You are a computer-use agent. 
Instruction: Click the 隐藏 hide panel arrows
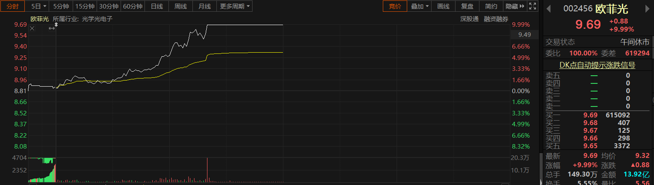[x=515, y=6]
